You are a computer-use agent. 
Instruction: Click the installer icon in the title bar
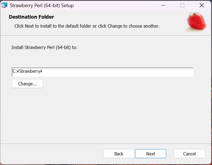[x=4, y=5]
